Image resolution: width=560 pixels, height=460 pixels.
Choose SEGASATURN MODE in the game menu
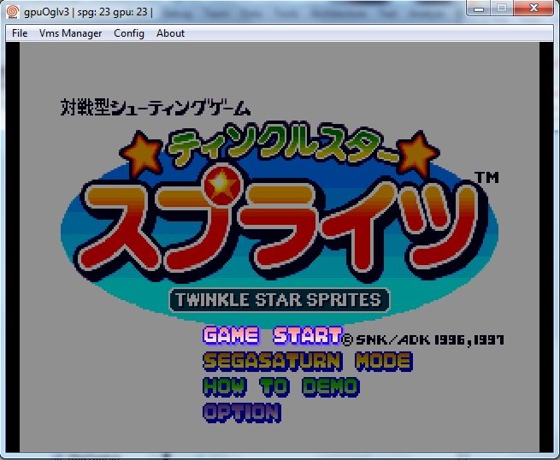pos(307,361)
